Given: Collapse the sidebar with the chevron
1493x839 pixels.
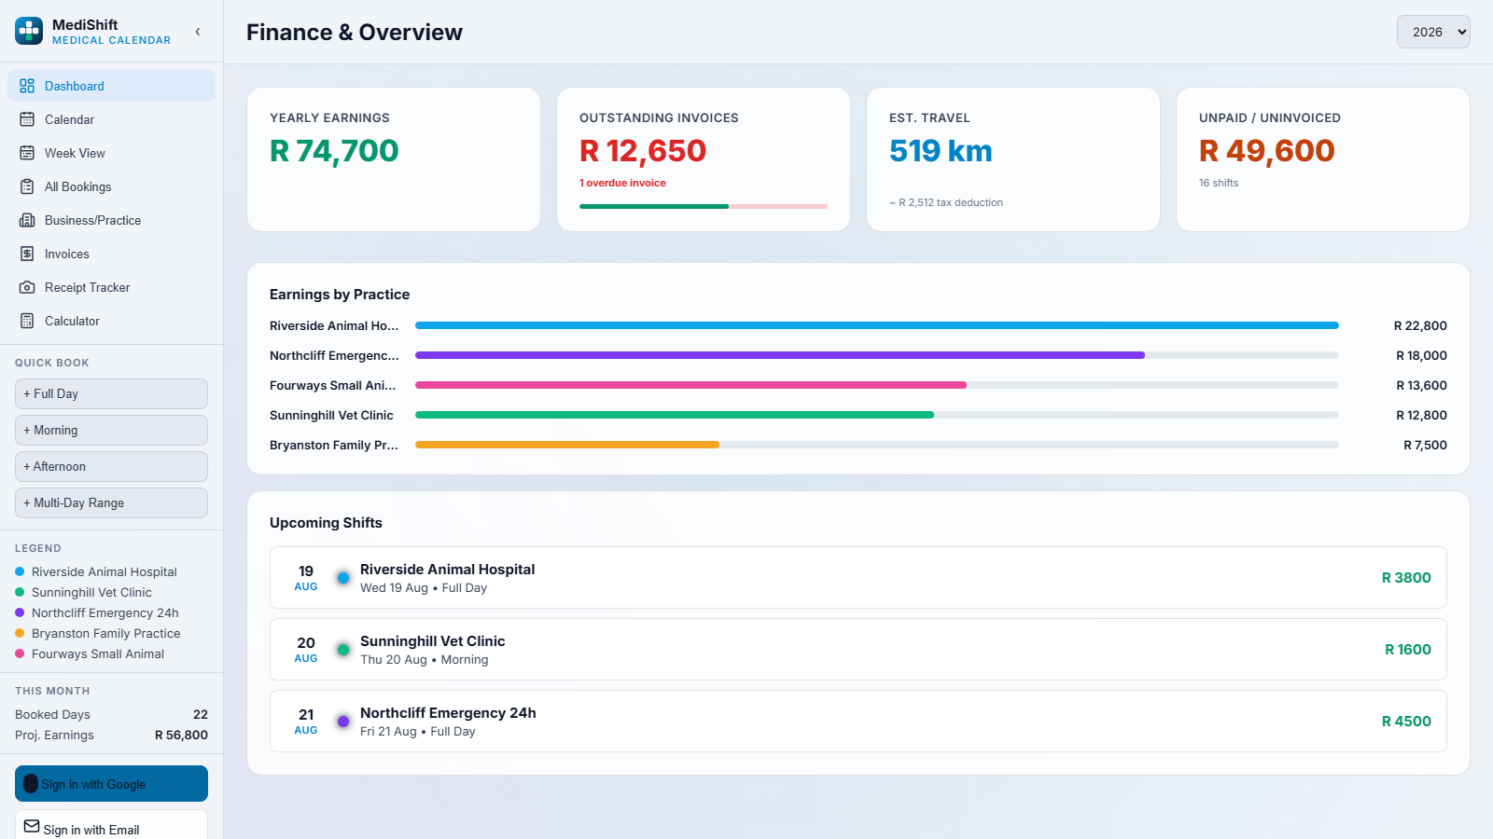Looking at the screenshot, I should (x=198, y=32).
